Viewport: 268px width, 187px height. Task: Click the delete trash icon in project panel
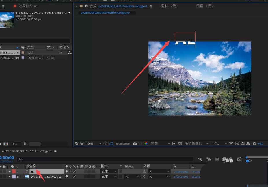(x=25, y=144)
